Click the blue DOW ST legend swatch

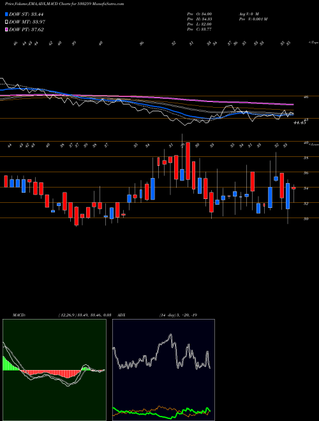6,14
